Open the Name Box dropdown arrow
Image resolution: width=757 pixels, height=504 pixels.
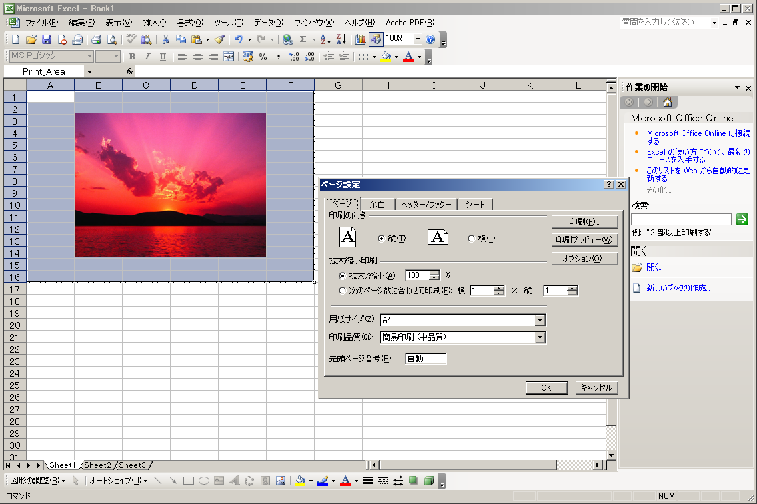coord(89,71)
